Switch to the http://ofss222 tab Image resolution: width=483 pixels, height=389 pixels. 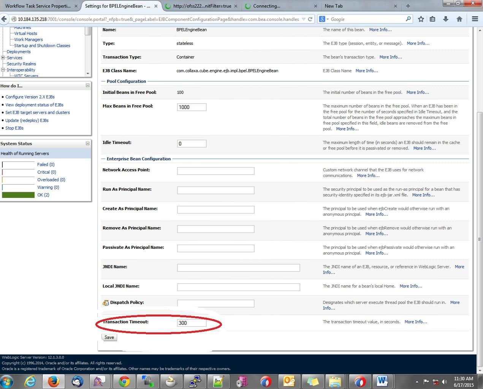(202, 6)
